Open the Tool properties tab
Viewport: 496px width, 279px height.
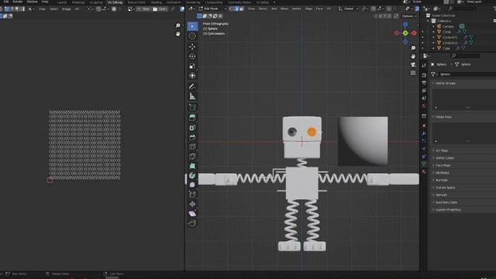click(424, 65)
